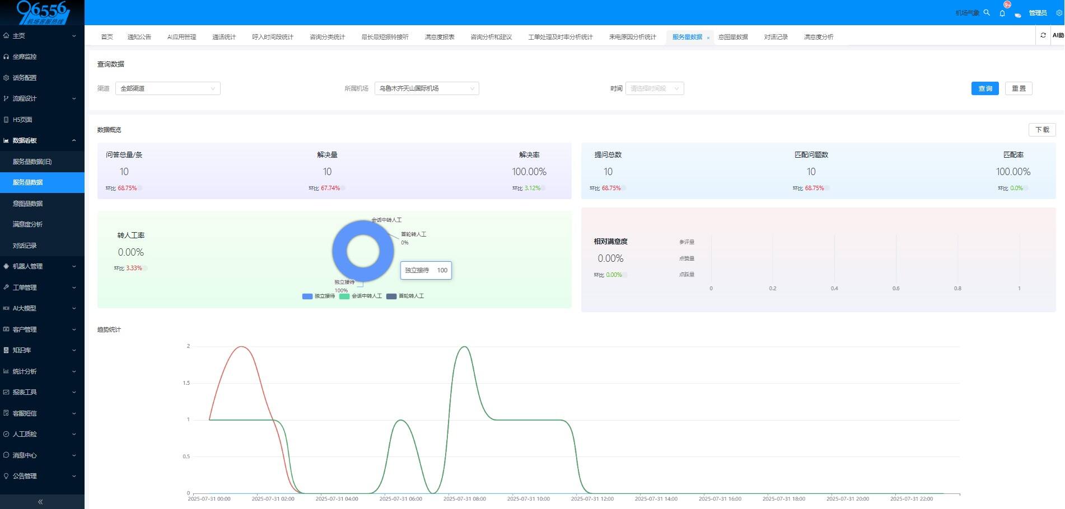Screen dimensions: 1065x509
Task: Click the refresh icon beside the tab bar
Action: [1043, 35]
